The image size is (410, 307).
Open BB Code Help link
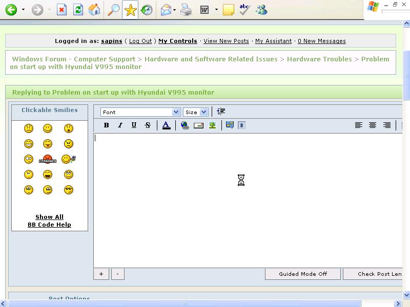[49, 225]
